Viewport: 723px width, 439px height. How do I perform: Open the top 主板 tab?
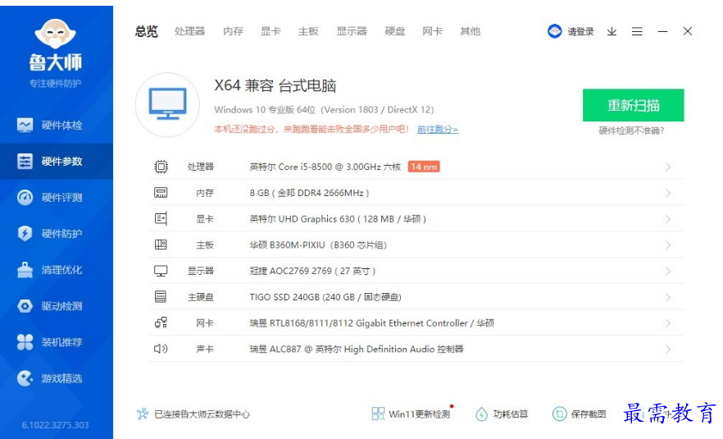pyautogui.click(x=308, y=31)
